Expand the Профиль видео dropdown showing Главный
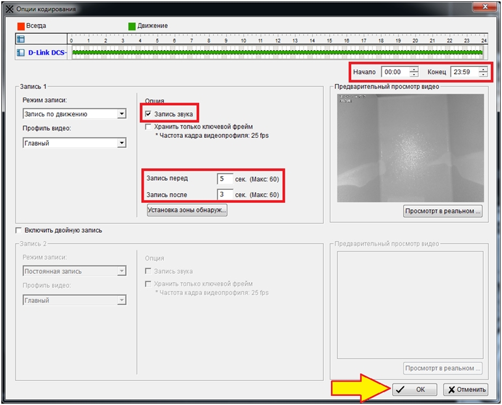Screen dimensions: 502x405 click(122, 143)
